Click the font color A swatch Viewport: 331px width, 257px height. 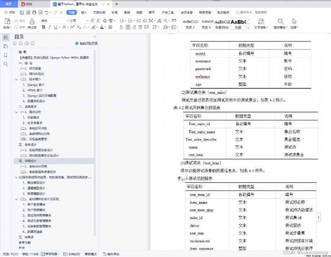pyautogui.click(x=102, y=27)
